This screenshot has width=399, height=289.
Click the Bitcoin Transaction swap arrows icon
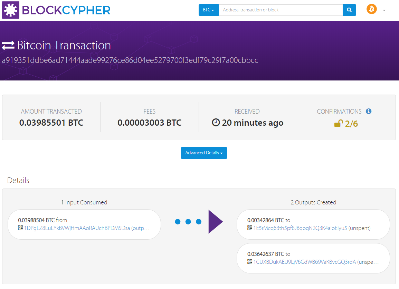point(8,46)
